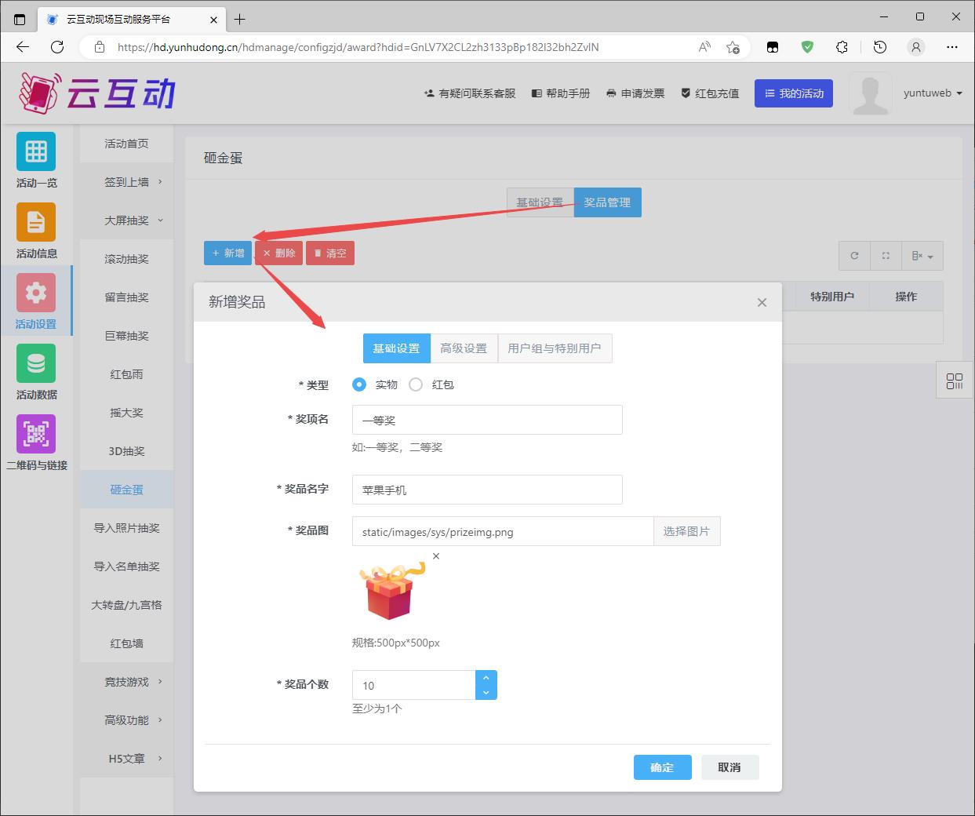Open the floating QR code side button
Viewport: 975px width, 816px height.
point(954,381)
